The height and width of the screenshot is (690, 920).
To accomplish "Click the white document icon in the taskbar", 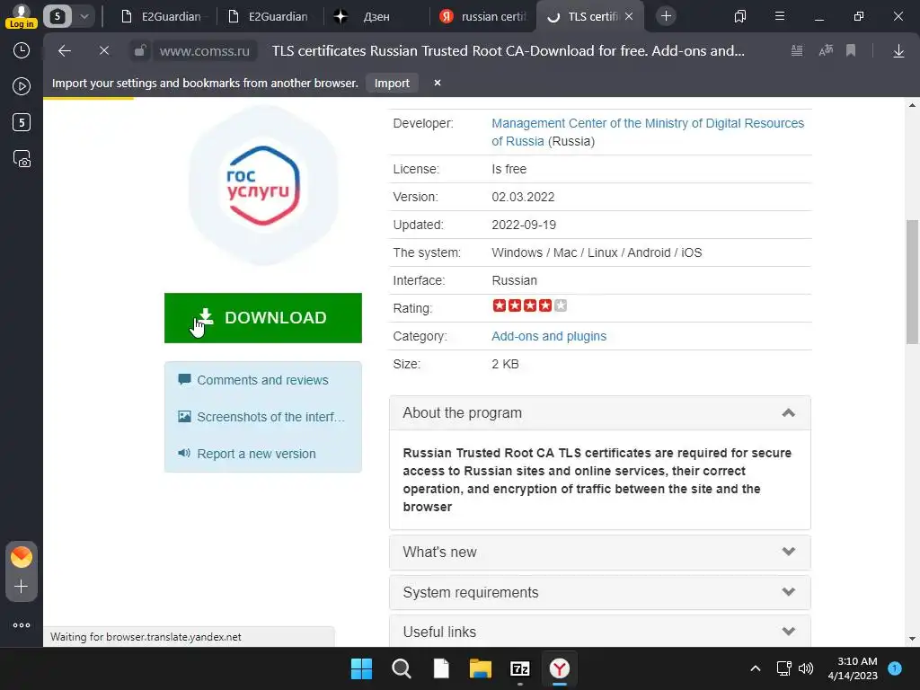I will (x=441, y=668).
